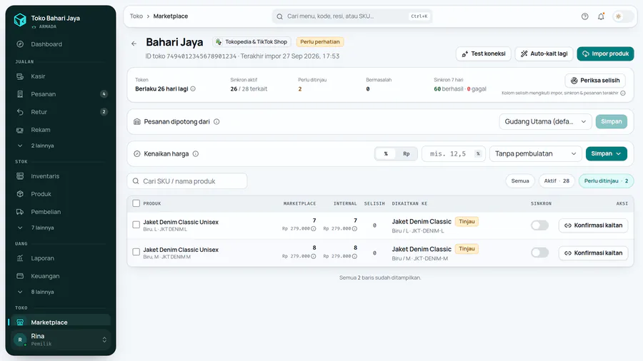This screenshot has width=643, height=361.
Task: Tick the select-all checkbox in table header
Action: (136, 203)
